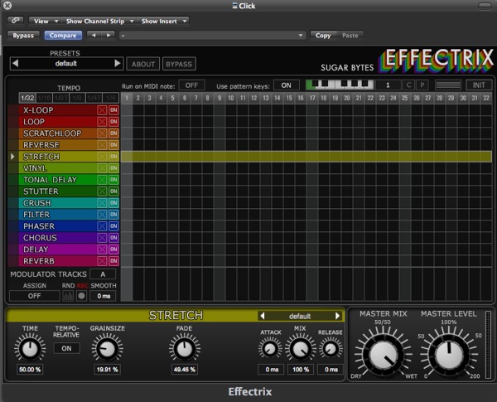
Task: Clear the VINYL track with its X icon
Action: (x=102, y=168)
